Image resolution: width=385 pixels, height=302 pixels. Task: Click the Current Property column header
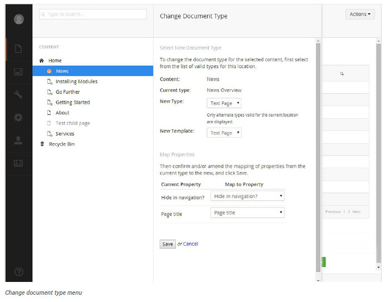pos(181,184)
